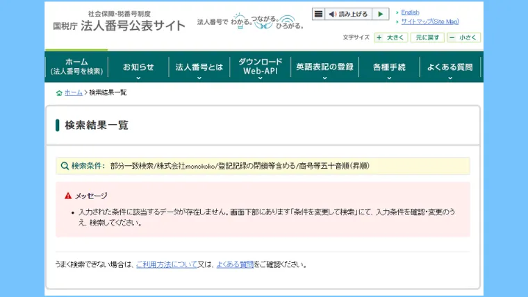Reset font size with 元に戻す button
This screenshot has width=528, height=297.
(x=427, y=37)
